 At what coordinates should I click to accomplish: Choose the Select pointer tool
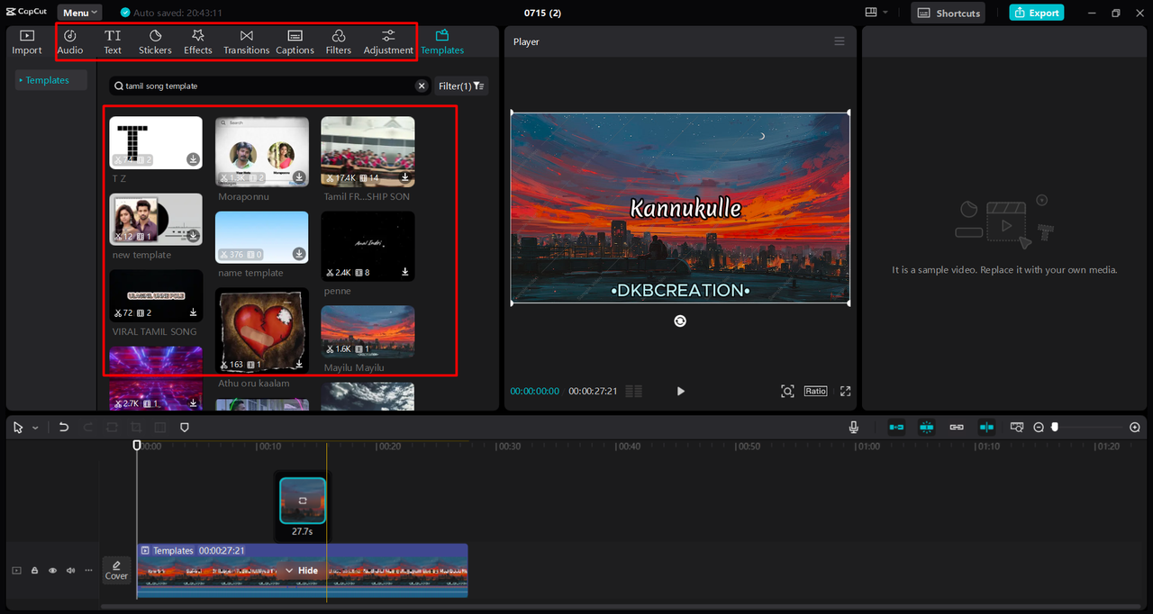(x=18, y=428)
